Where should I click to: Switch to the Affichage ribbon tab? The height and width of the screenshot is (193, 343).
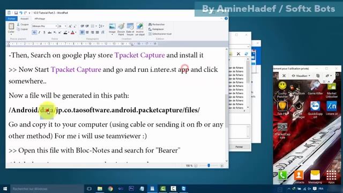pos(40,19)
